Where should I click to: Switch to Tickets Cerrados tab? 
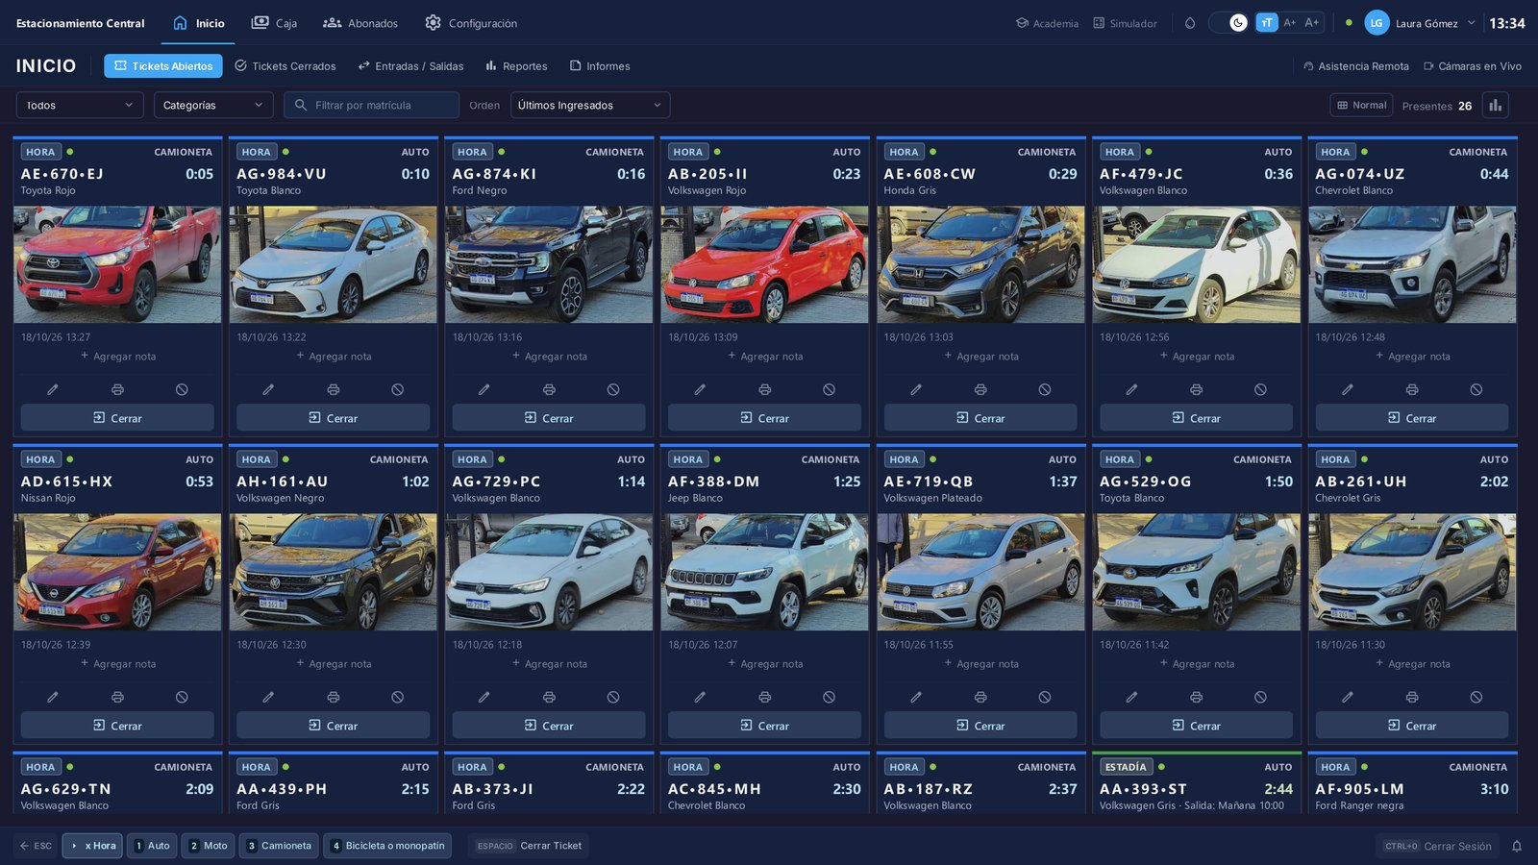[x=285, y=66]
